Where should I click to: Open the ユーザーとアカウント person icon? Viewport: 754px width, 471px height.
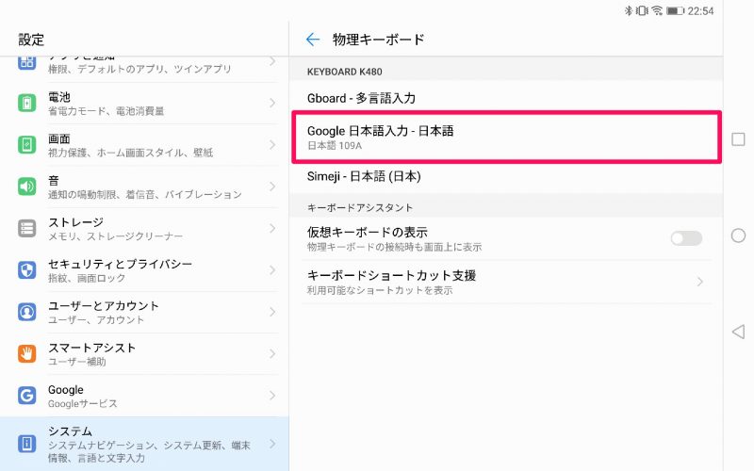point(27,312)
